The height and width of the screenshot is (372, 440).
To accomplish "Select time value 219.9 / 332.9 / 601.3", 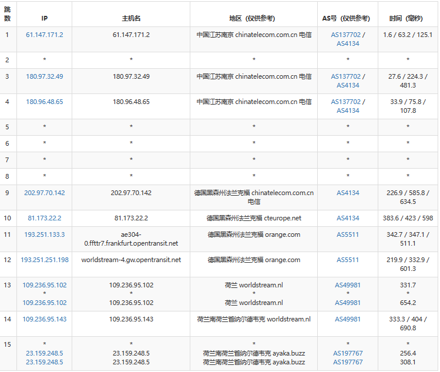I will point(408,264).
